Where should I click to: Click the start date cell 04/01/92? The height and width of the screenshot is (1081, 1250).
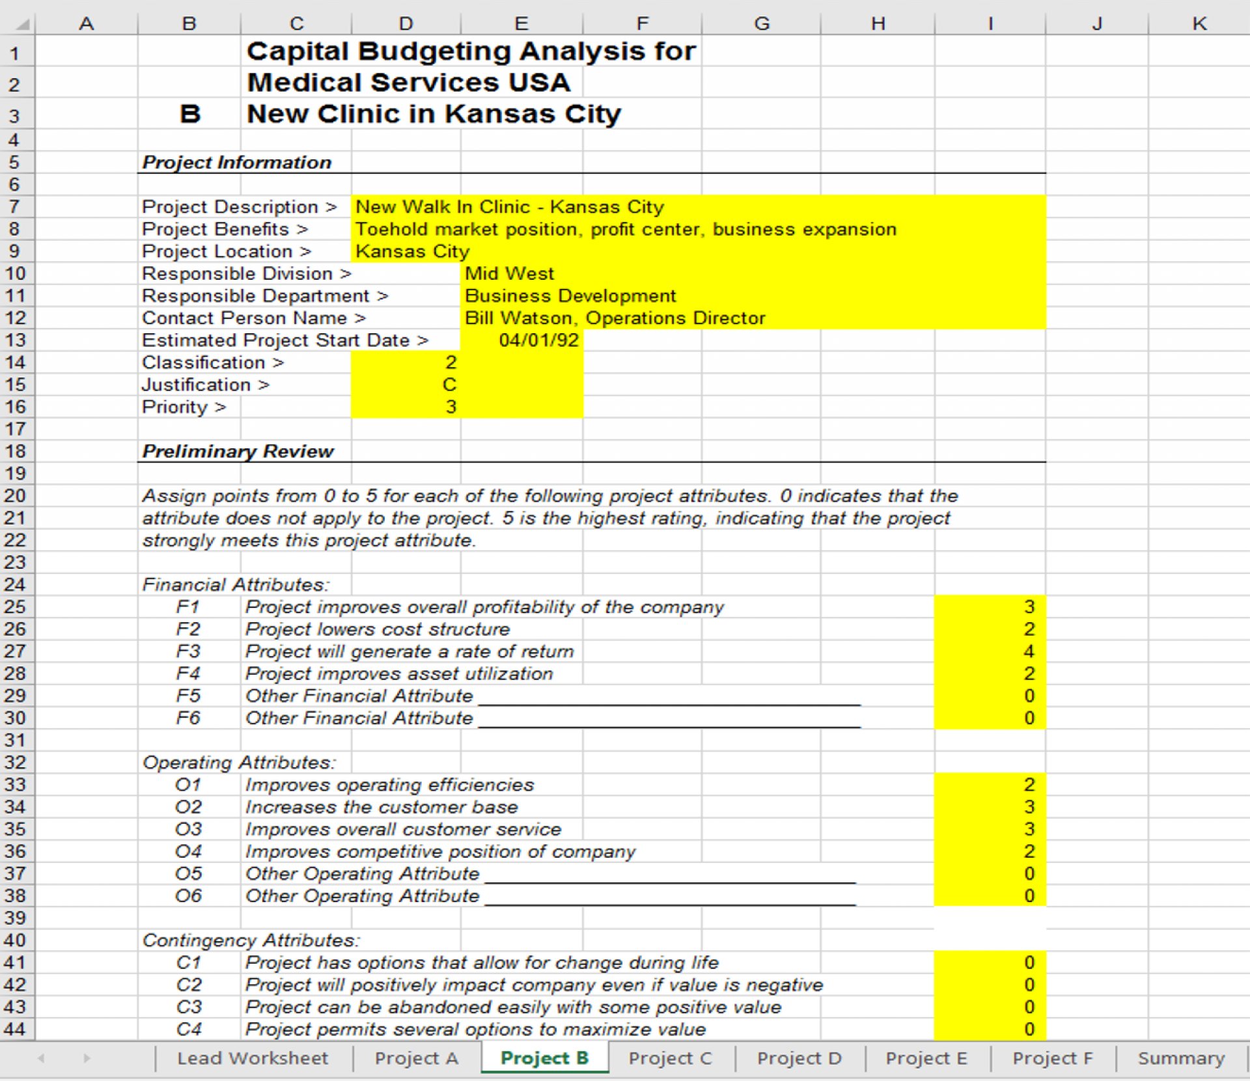click(521, 340)
